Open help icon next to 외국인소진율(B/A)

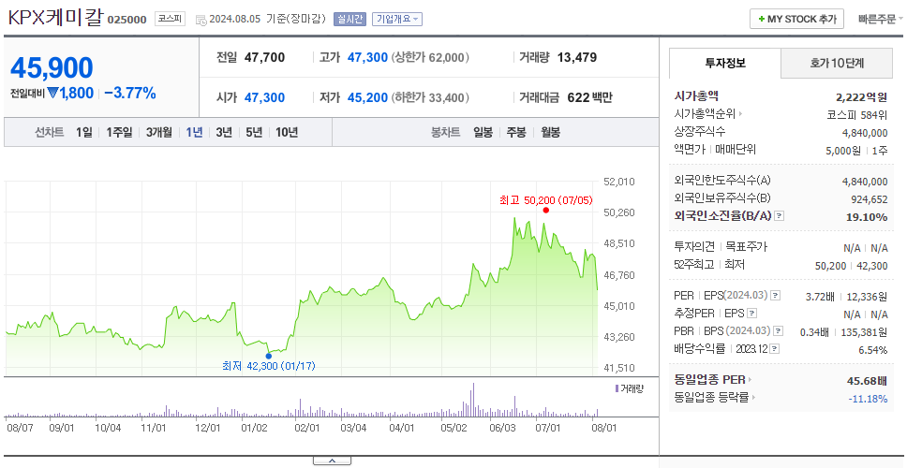[780, 216]
